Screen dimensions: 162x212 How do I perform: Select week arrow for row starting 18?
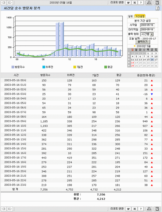pos(129,63)
